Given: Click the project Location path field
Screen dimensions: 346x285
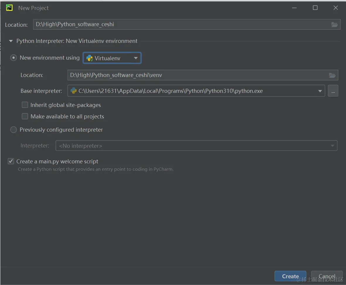Looking at the screenshot, I should click(187, 24).
